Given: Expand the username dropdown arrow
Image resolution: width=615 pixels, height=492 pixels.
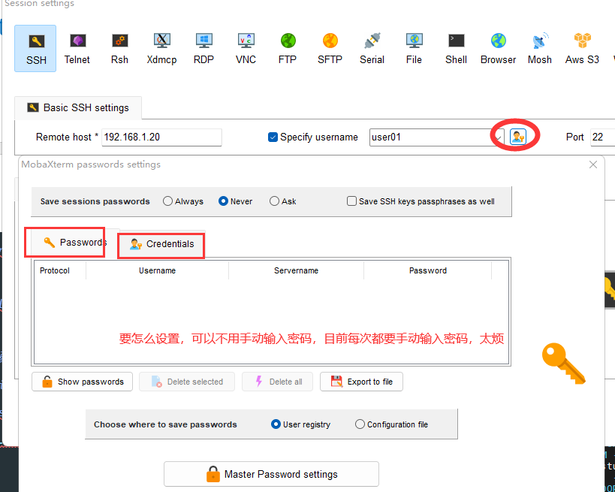Looking at the screenshot, I should 498,137.
